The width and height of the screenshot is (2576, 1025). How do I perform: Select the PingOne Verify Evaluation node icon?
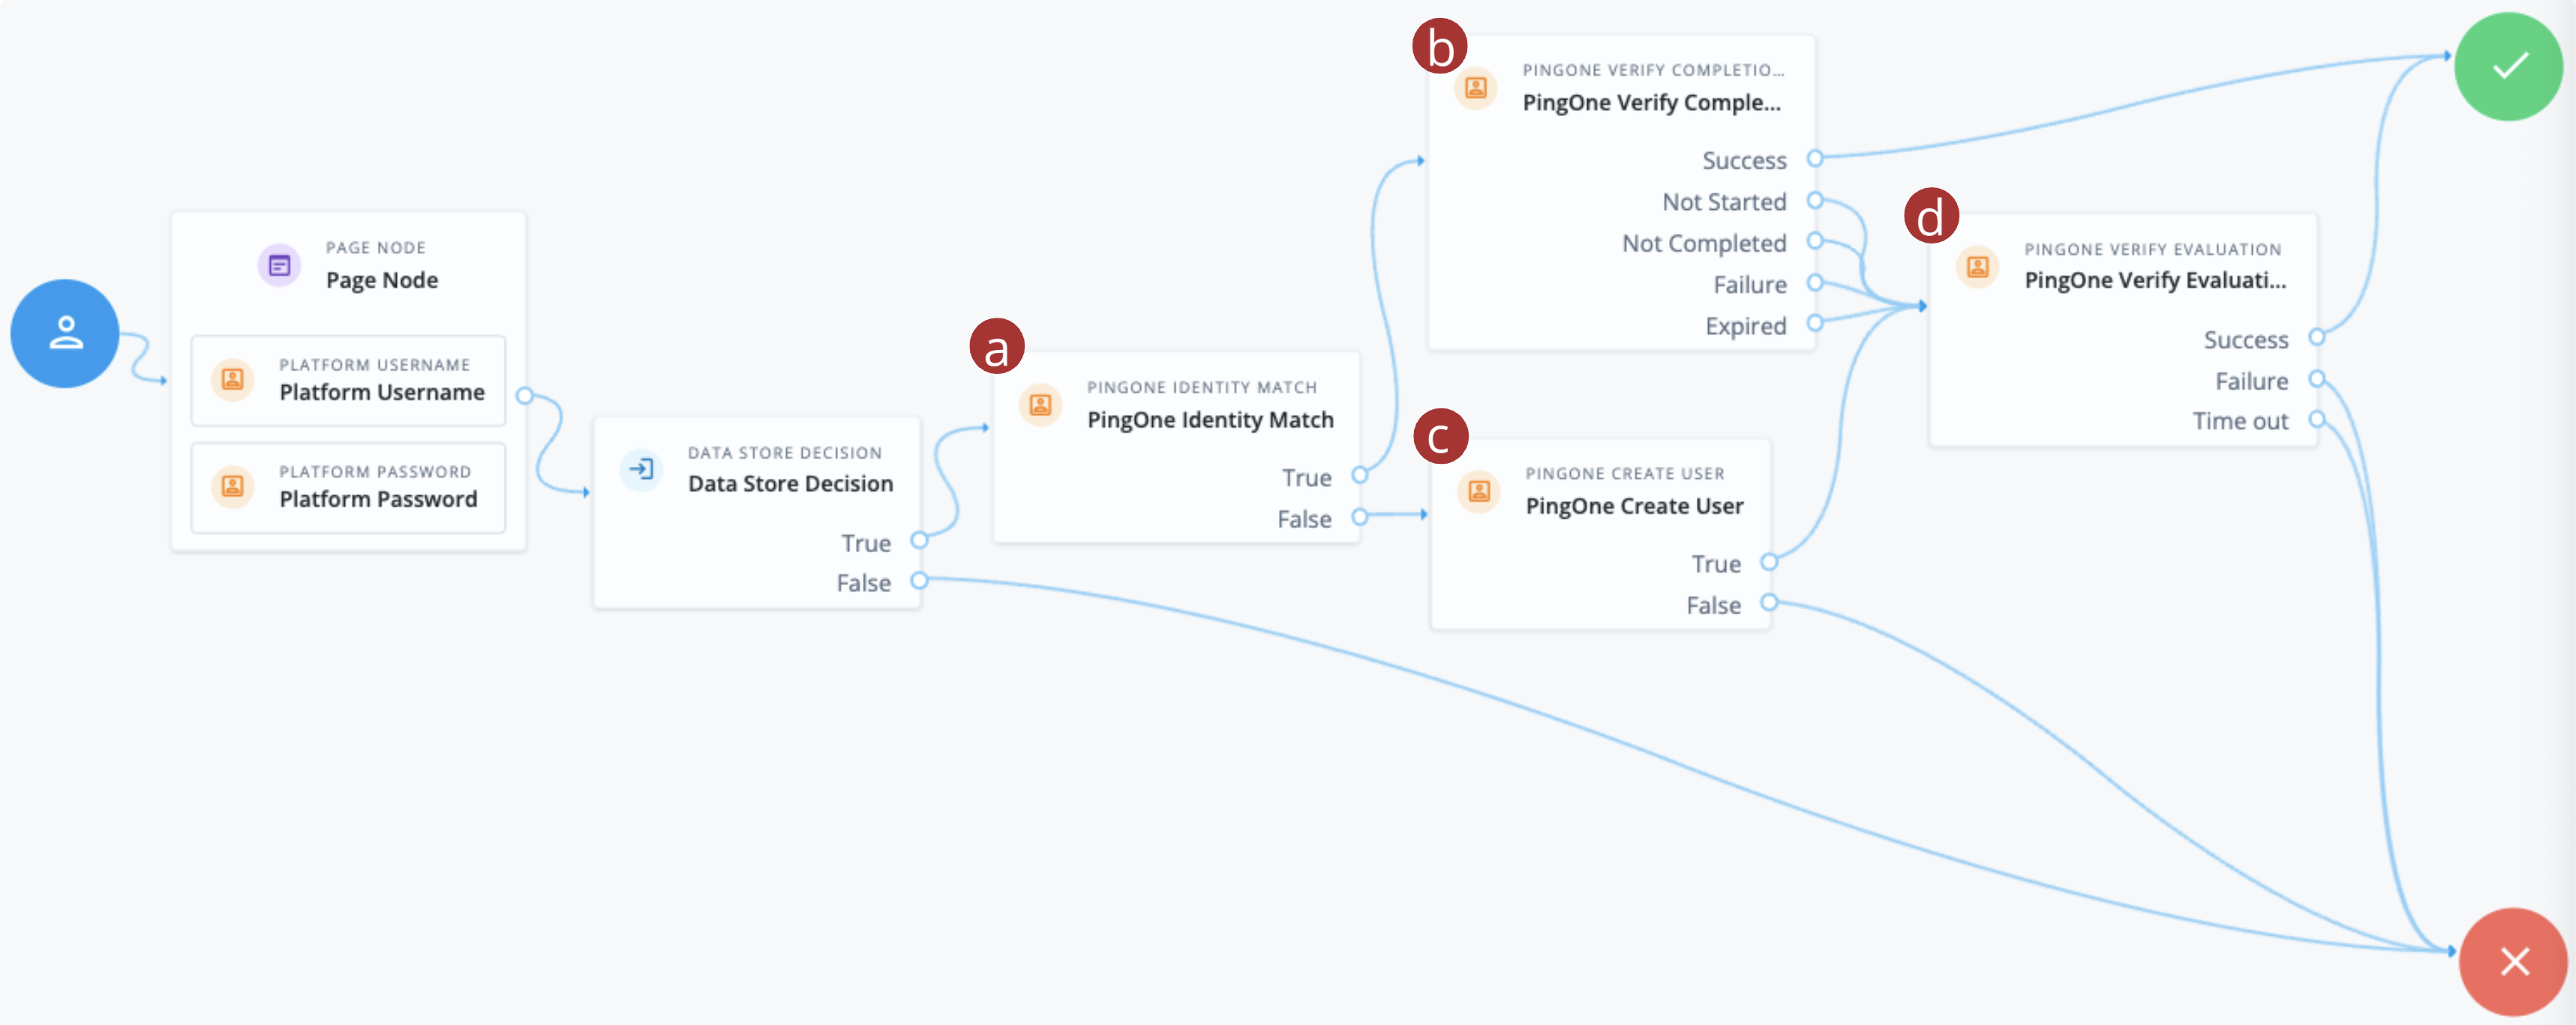[x=1977, y=267]
